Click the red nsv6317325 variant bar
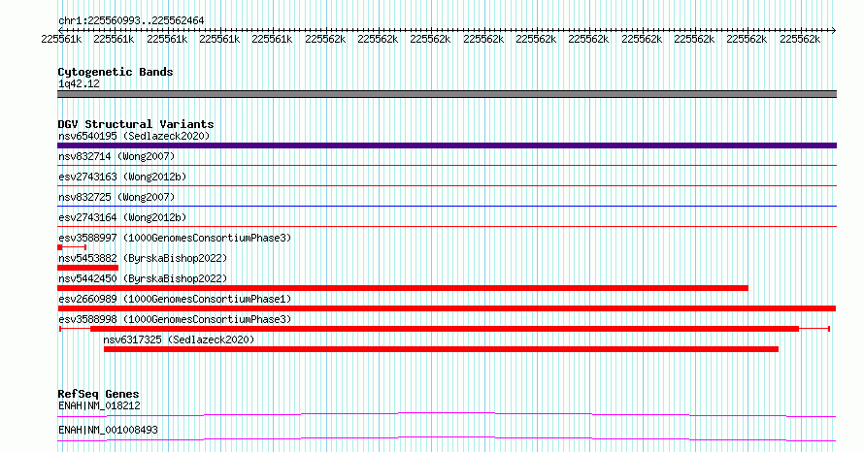Screen dimensions: 864x452 tap(441, 349)
